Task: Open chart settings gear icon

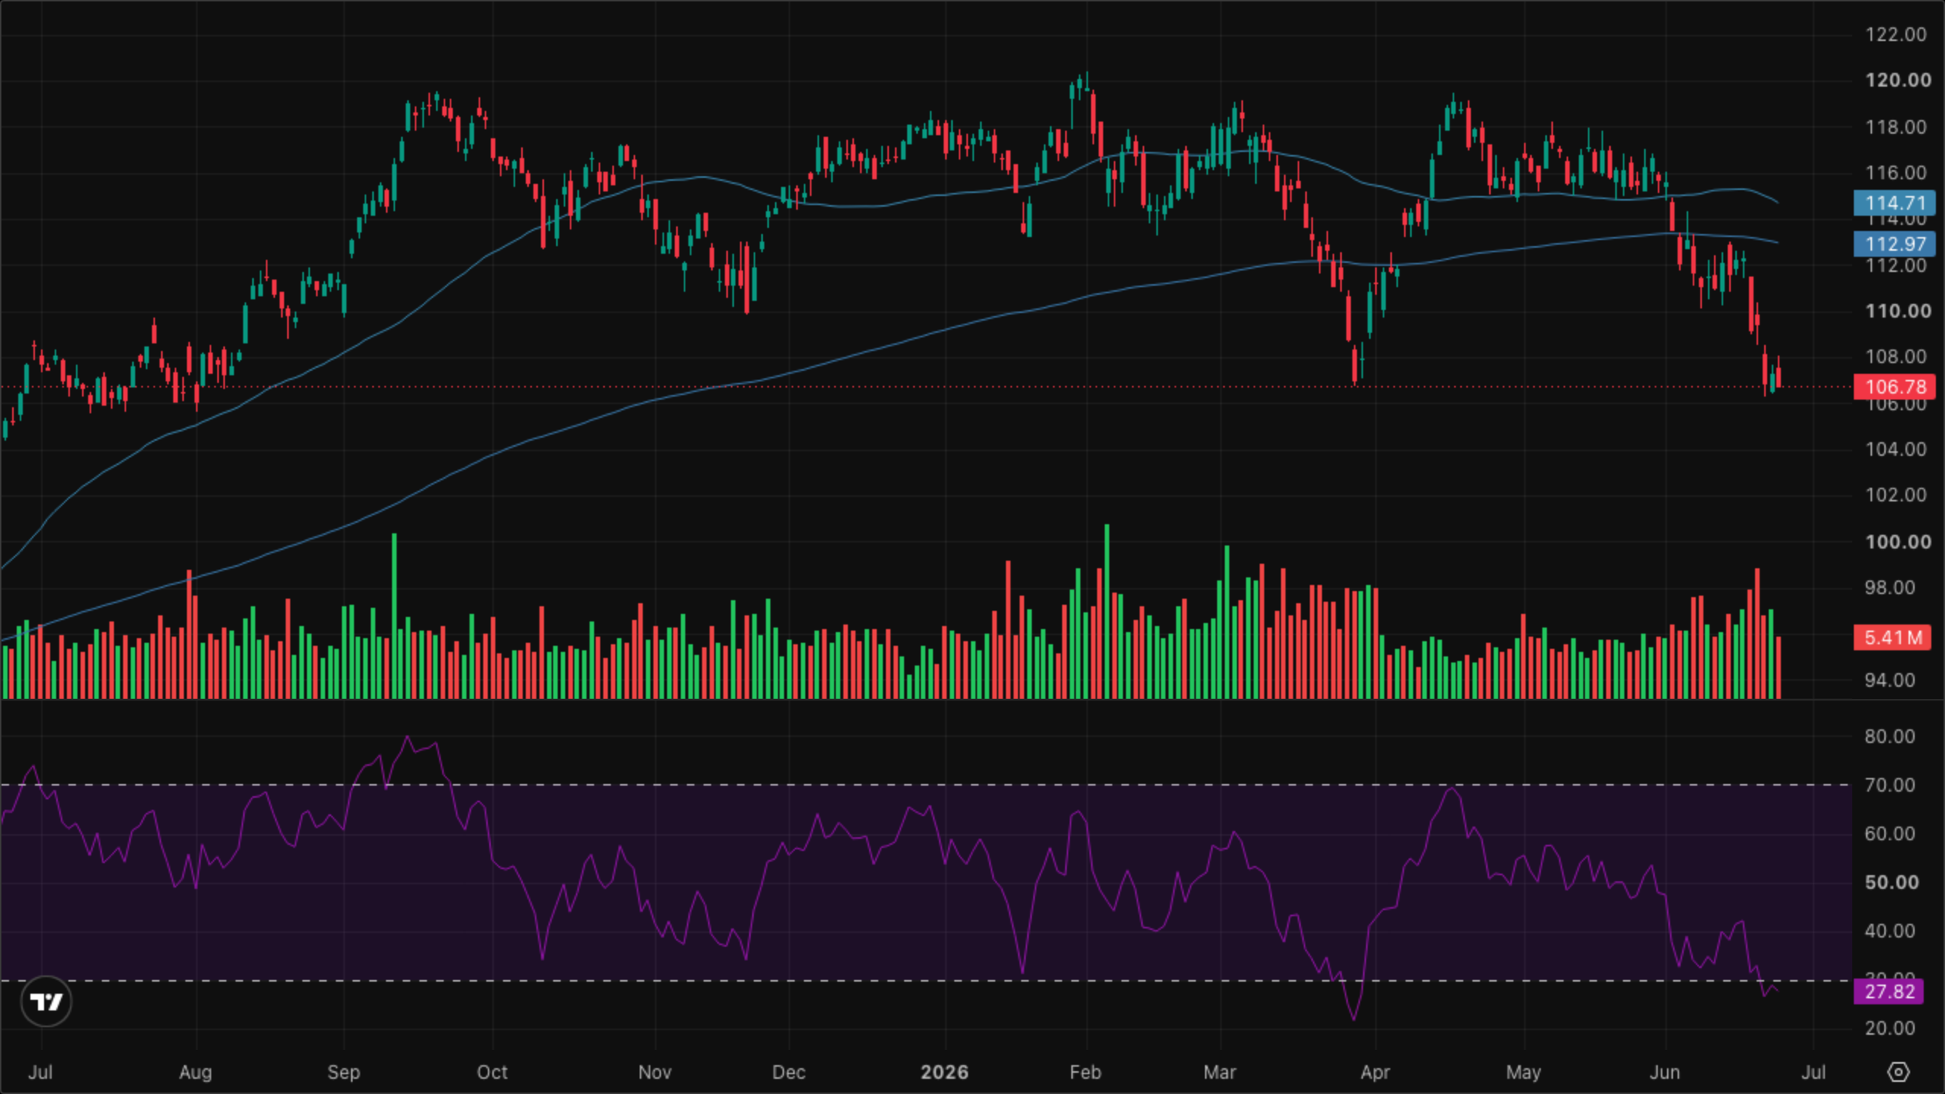Action: (1898, 1072)
